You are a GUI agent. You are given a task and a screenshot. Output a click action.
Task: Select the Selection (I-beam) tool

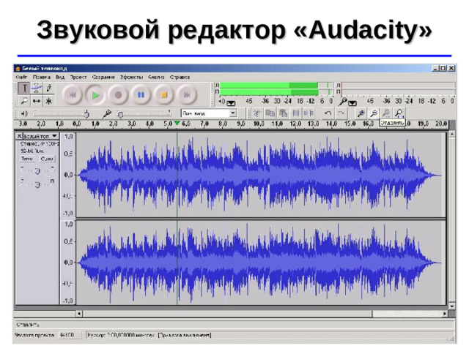point(24,88)
